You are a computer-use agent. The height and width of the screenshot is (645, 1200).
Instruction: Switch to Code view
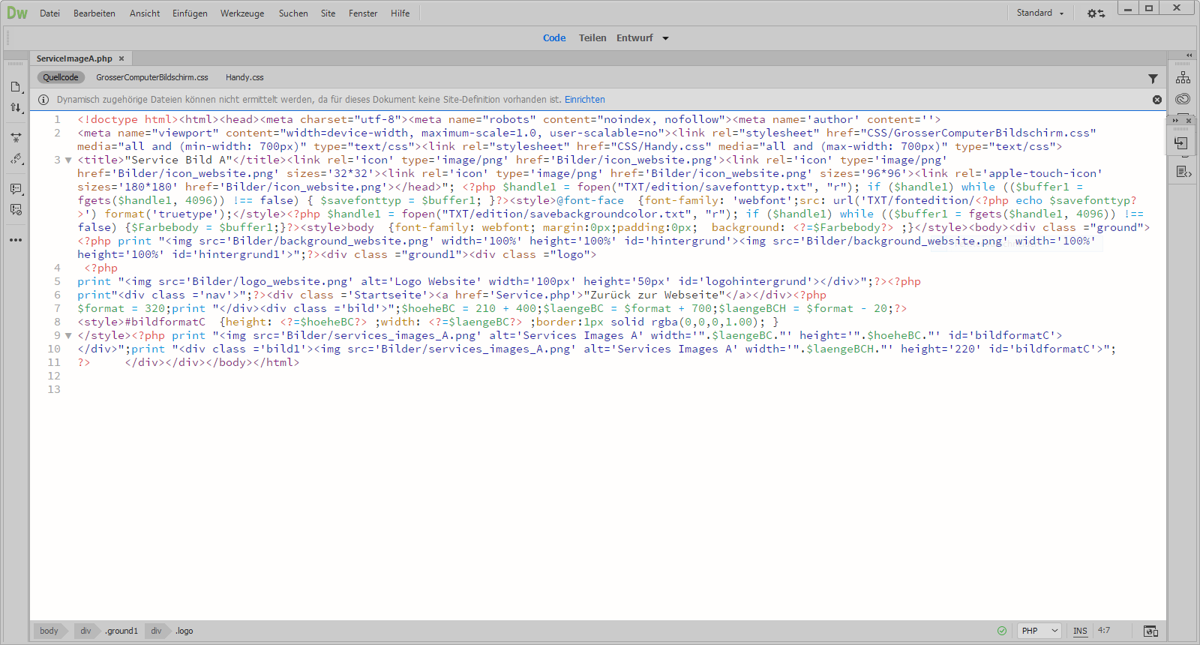click(x=554, y=38)
